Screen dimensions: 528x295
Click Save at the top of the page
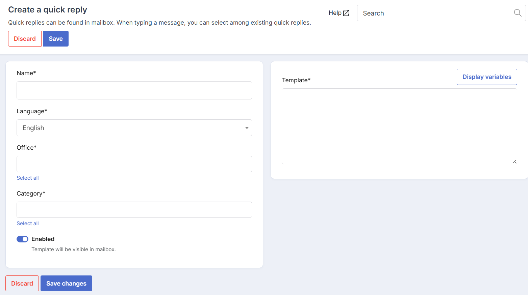55,38
